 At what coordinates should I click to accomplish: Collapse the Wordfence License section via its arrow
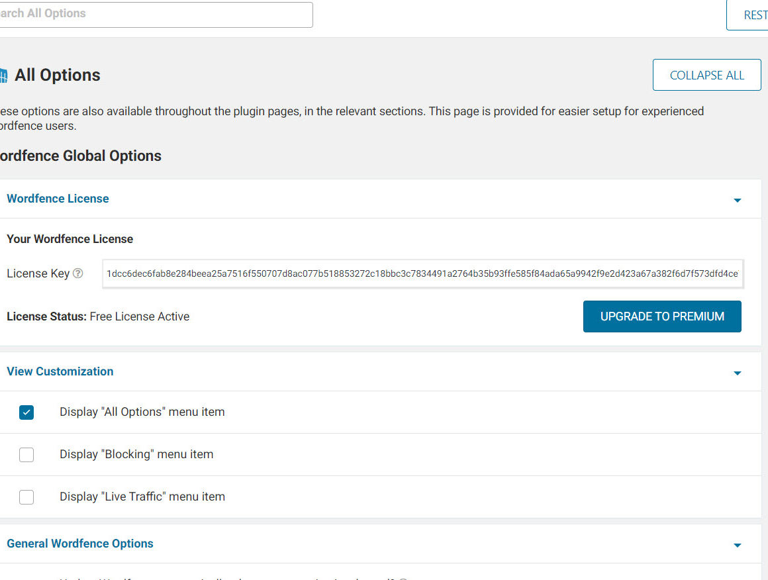(x=737, y=200)
